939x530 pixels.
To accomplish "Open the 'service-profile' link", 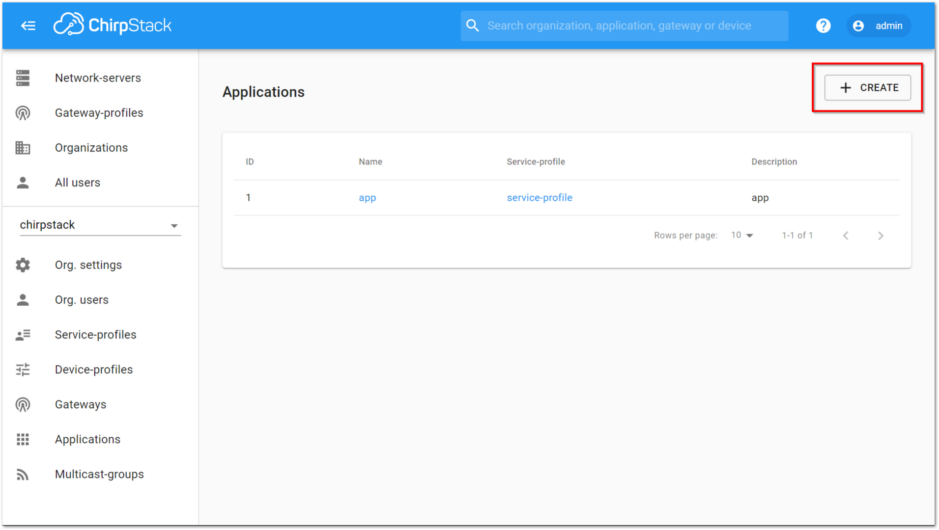I will pos(539,198).
